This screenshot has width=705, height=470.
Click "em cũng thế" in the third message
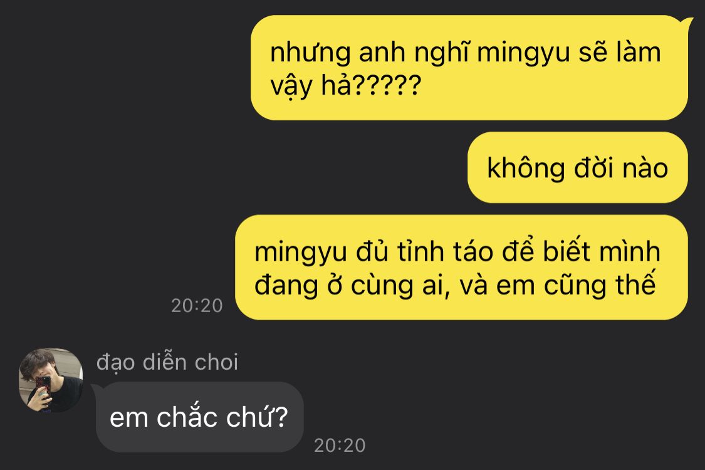(x=575, y=286)
